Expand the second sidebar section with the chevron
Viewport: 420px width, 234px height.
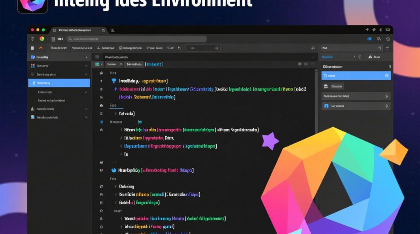(87, 66)
